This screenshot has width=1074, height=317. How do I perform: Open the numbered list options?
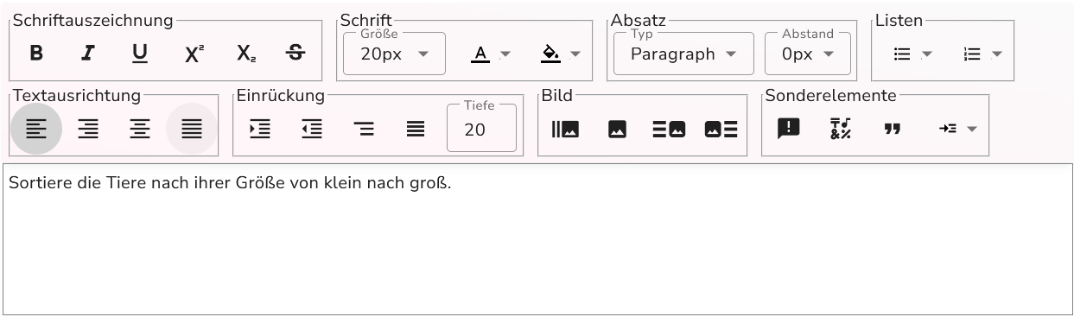point(982,54)
